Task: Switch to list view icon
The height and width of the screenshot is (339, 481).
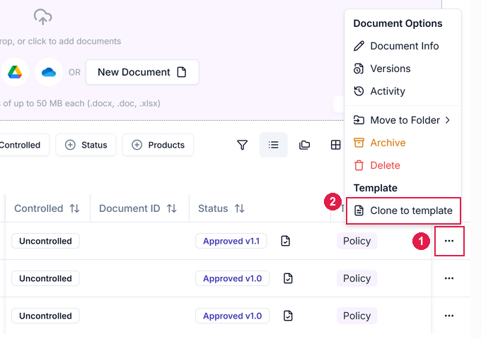Action: coord(273,145)
